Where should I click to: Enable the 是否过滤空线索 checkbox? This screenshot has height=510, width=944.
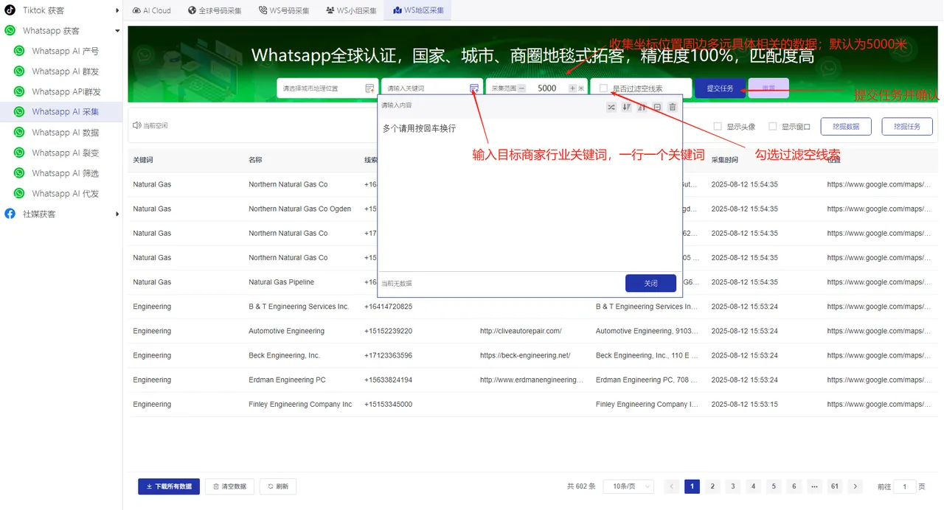coord(603,88)
